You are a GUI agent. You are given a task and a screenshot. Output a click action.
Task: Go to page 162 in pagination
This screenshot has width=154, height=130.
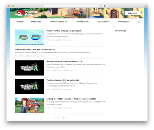(64, 118)
